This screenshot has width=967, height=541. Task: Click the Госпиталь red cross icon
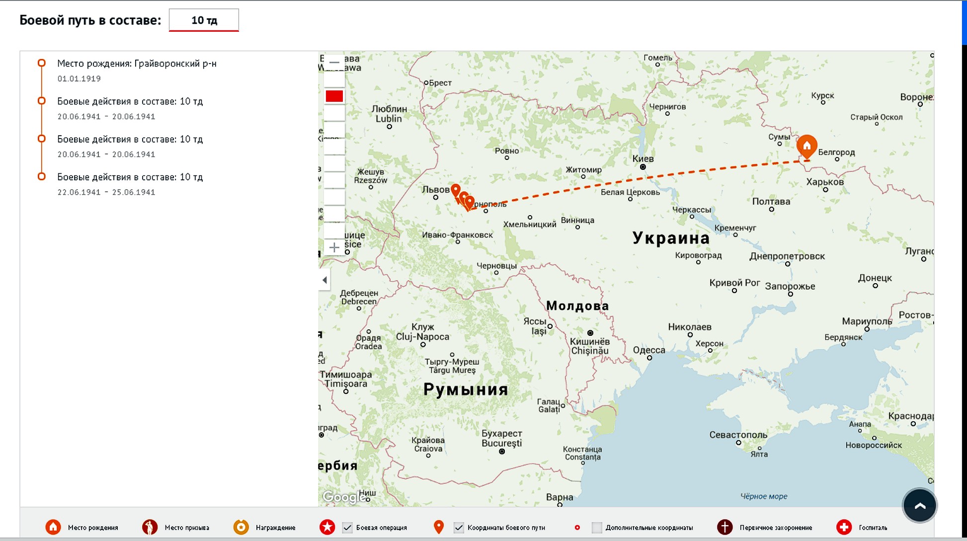(844, 527)
